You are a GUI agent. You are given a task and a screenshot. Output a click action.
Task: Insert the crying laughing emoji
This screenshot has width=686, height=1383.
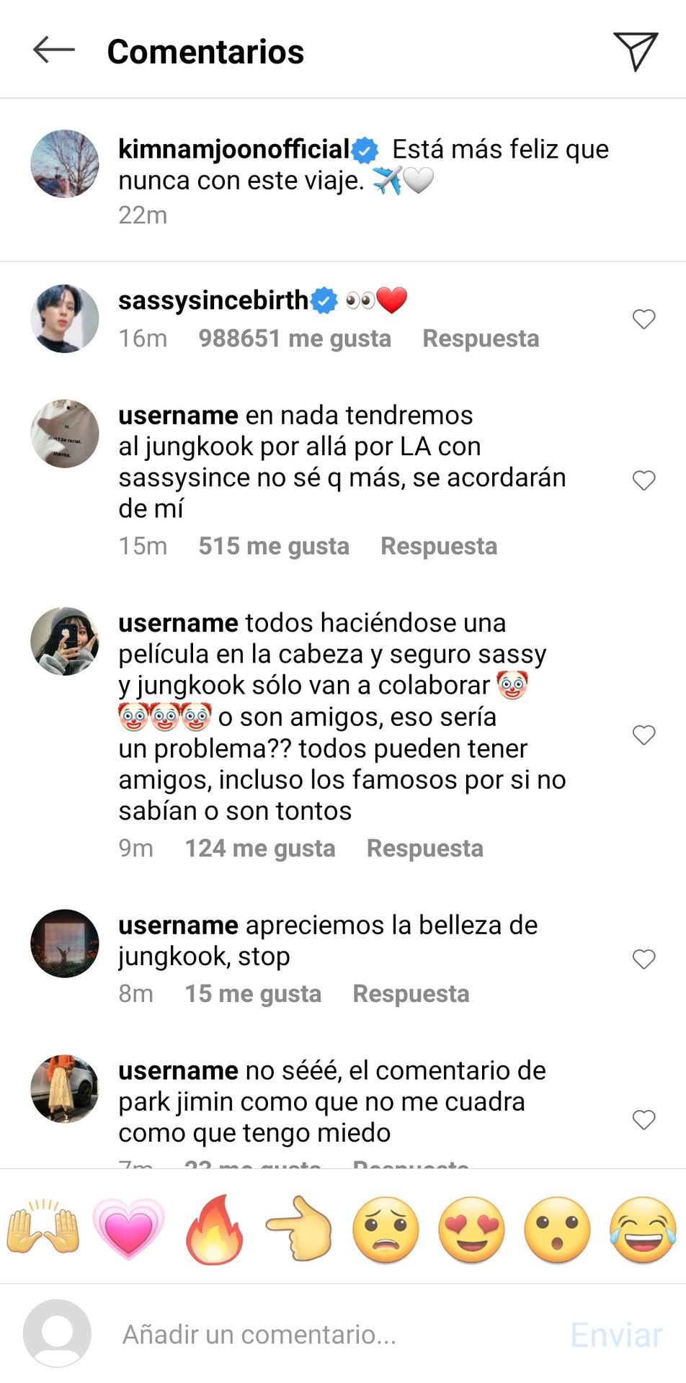pos(643,1230)
